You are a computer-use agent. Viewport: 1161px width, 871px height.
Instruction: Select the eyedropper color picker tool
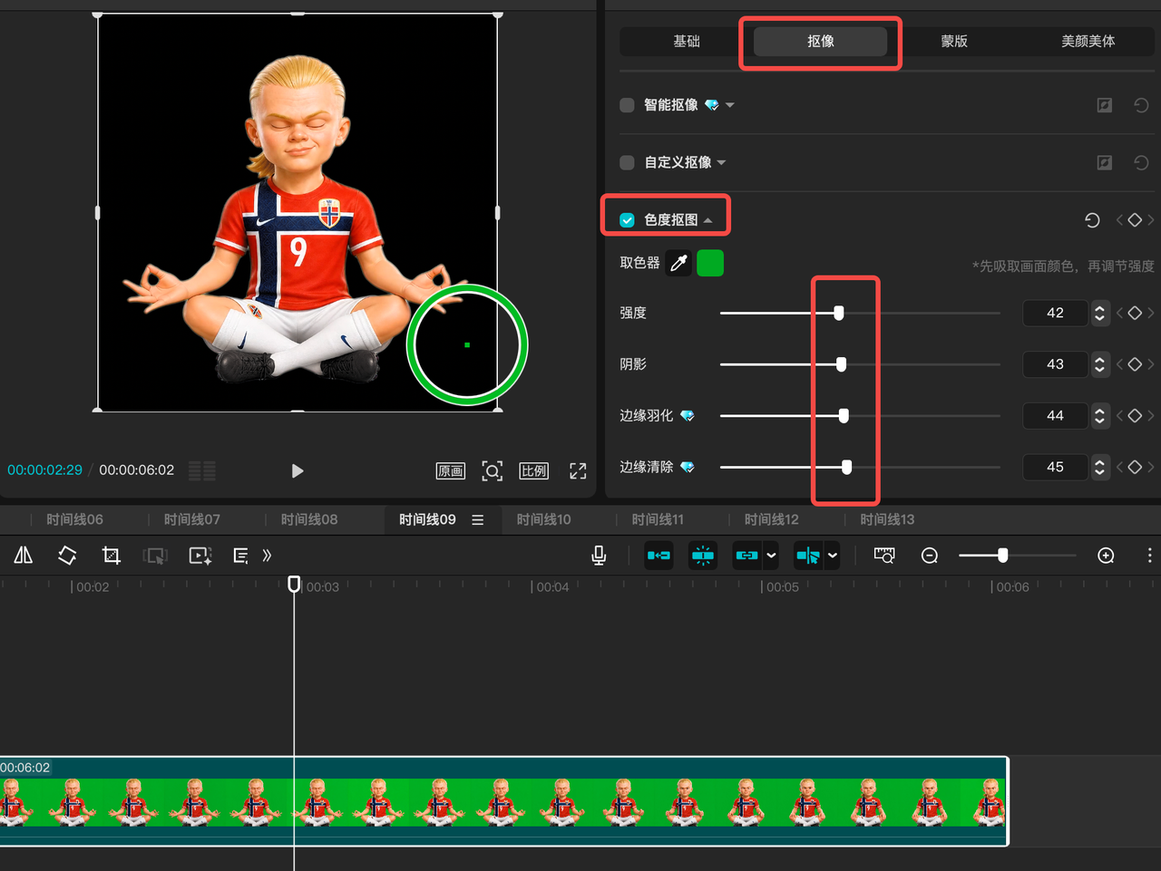click(678, 264)
